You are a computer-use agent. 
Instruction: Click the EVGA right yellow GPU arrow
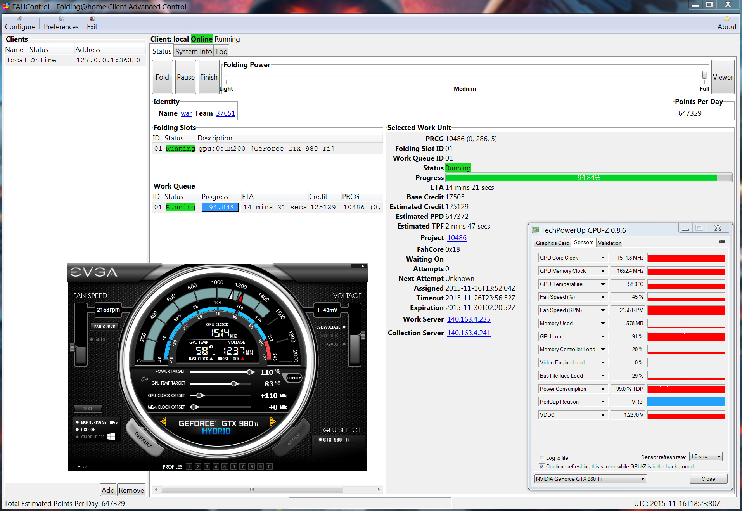pyautogui.click(x=273, y=421)
